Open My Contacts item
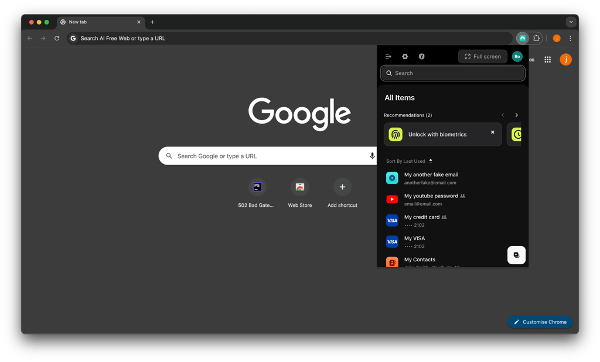The width and height of the screenshot is (600, 362). pos(444,262)
